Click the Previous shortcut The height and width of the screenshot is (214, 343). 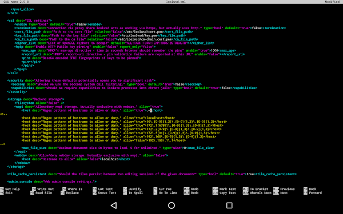coord(284,189)
